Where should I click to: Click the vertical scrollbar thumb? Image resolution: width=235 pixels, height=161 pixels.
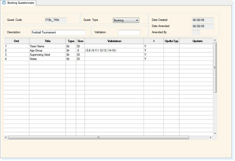[x=215, y=68]
